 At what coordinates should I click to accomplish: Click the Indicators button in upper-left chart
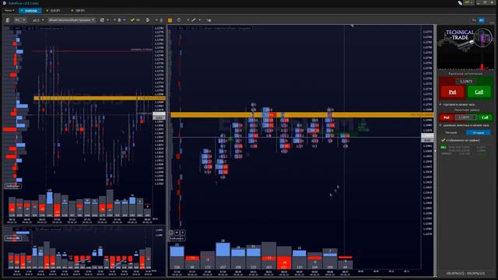[12, 186]
